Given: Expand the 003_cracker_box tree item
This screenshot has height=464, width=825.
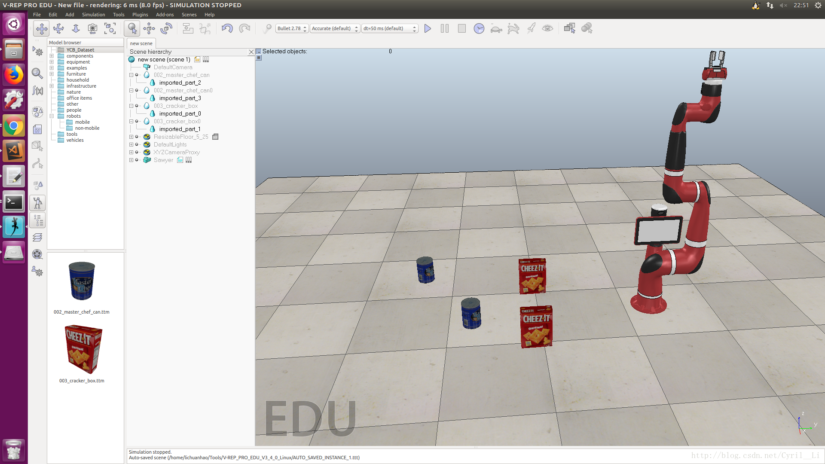Looking at the screenshot, I should click(x=130, y=105).
